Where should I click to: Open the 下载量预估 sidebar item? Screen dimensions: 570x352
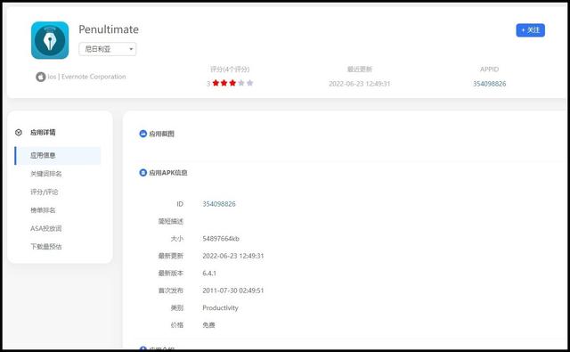click(45, 247)
